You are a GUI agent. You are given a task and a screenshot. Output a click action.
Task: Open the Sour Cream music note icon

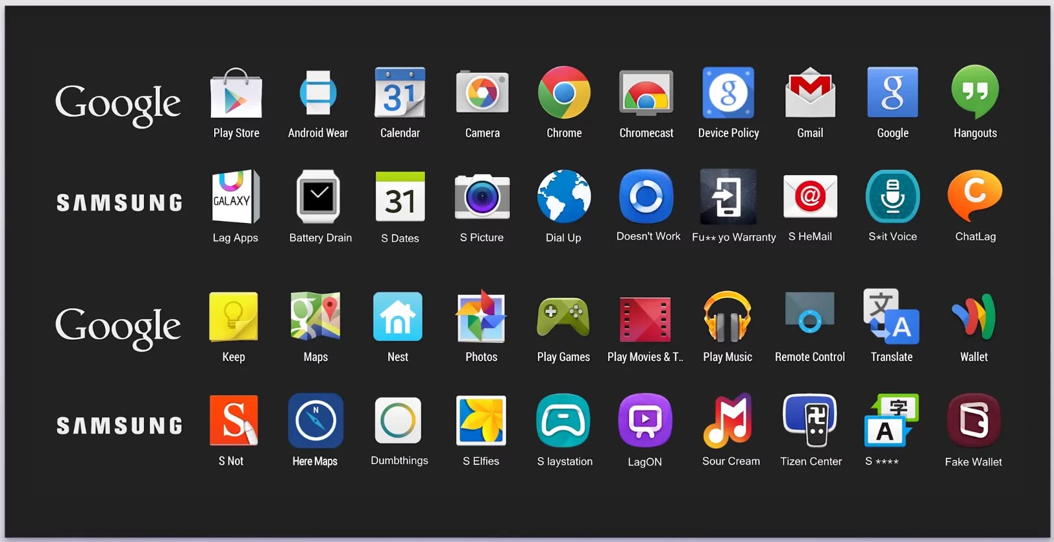click(x=728, y=420)
